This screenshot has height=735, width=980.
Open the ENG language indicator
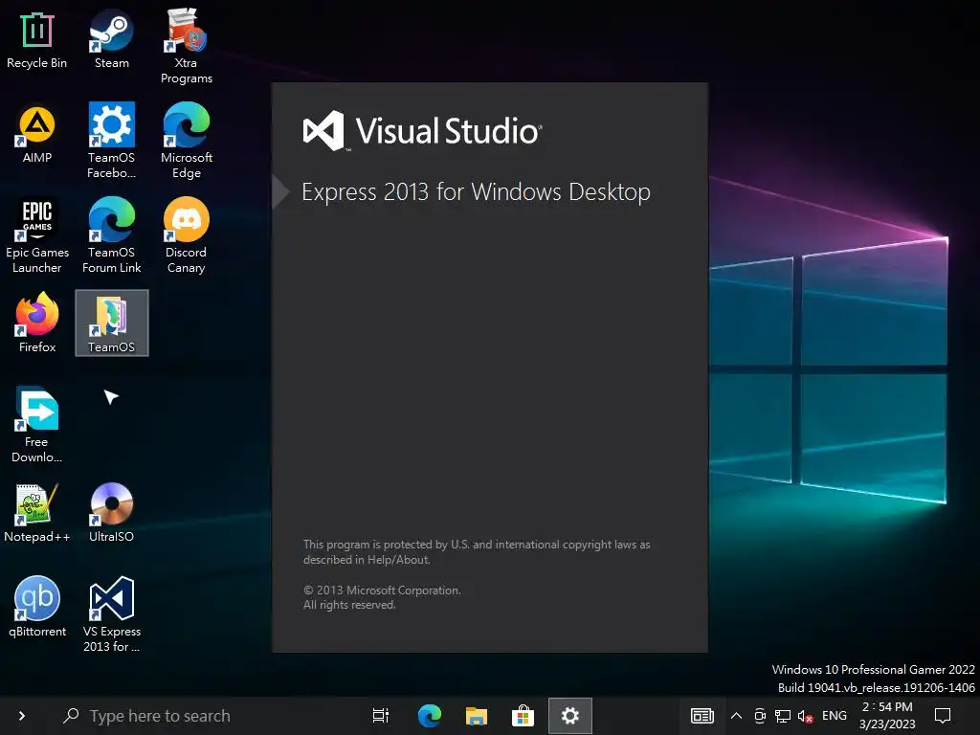pos(835,716)
